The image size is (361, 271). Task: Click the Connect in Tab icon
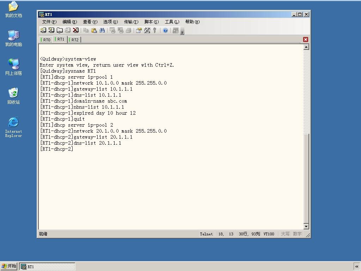pyautogui.click(x=60, y=30)
